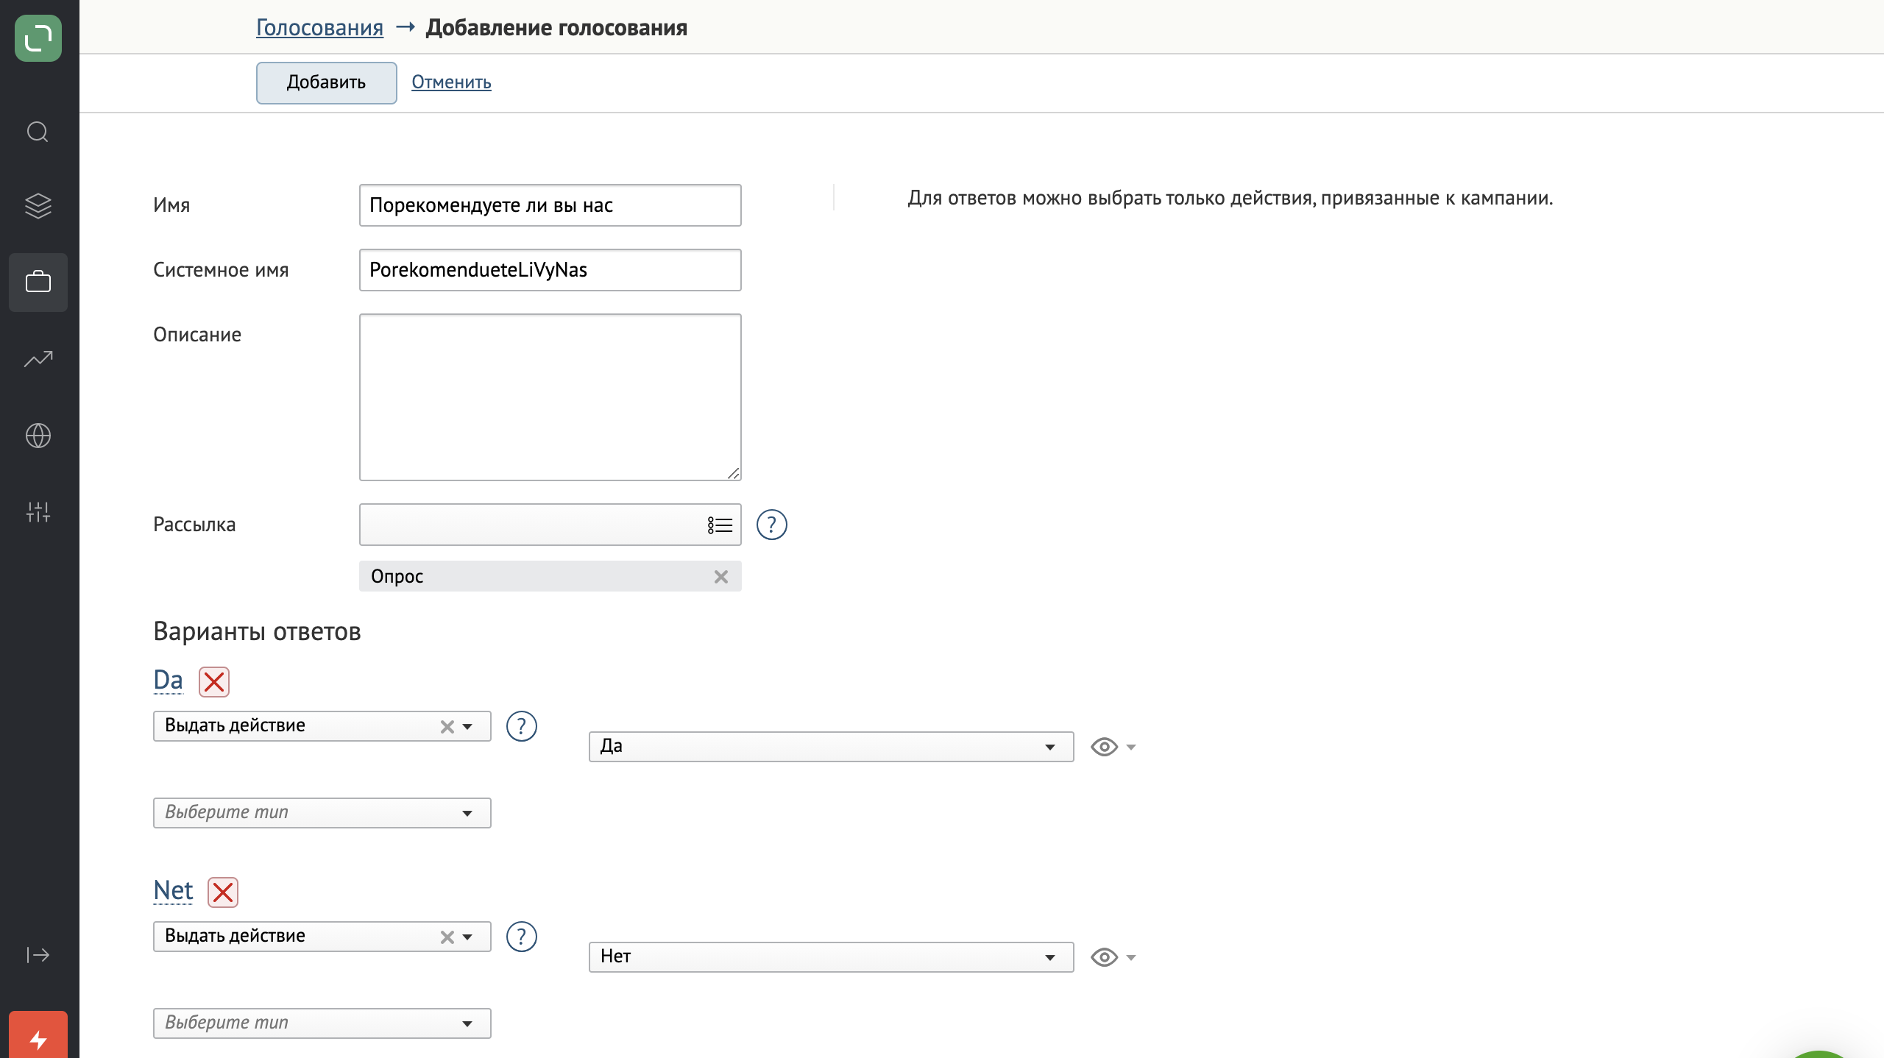Screen dimensions: 1884x1058
Task: Open the briefcase campaigns icon
Action: [x=38, y=283]
